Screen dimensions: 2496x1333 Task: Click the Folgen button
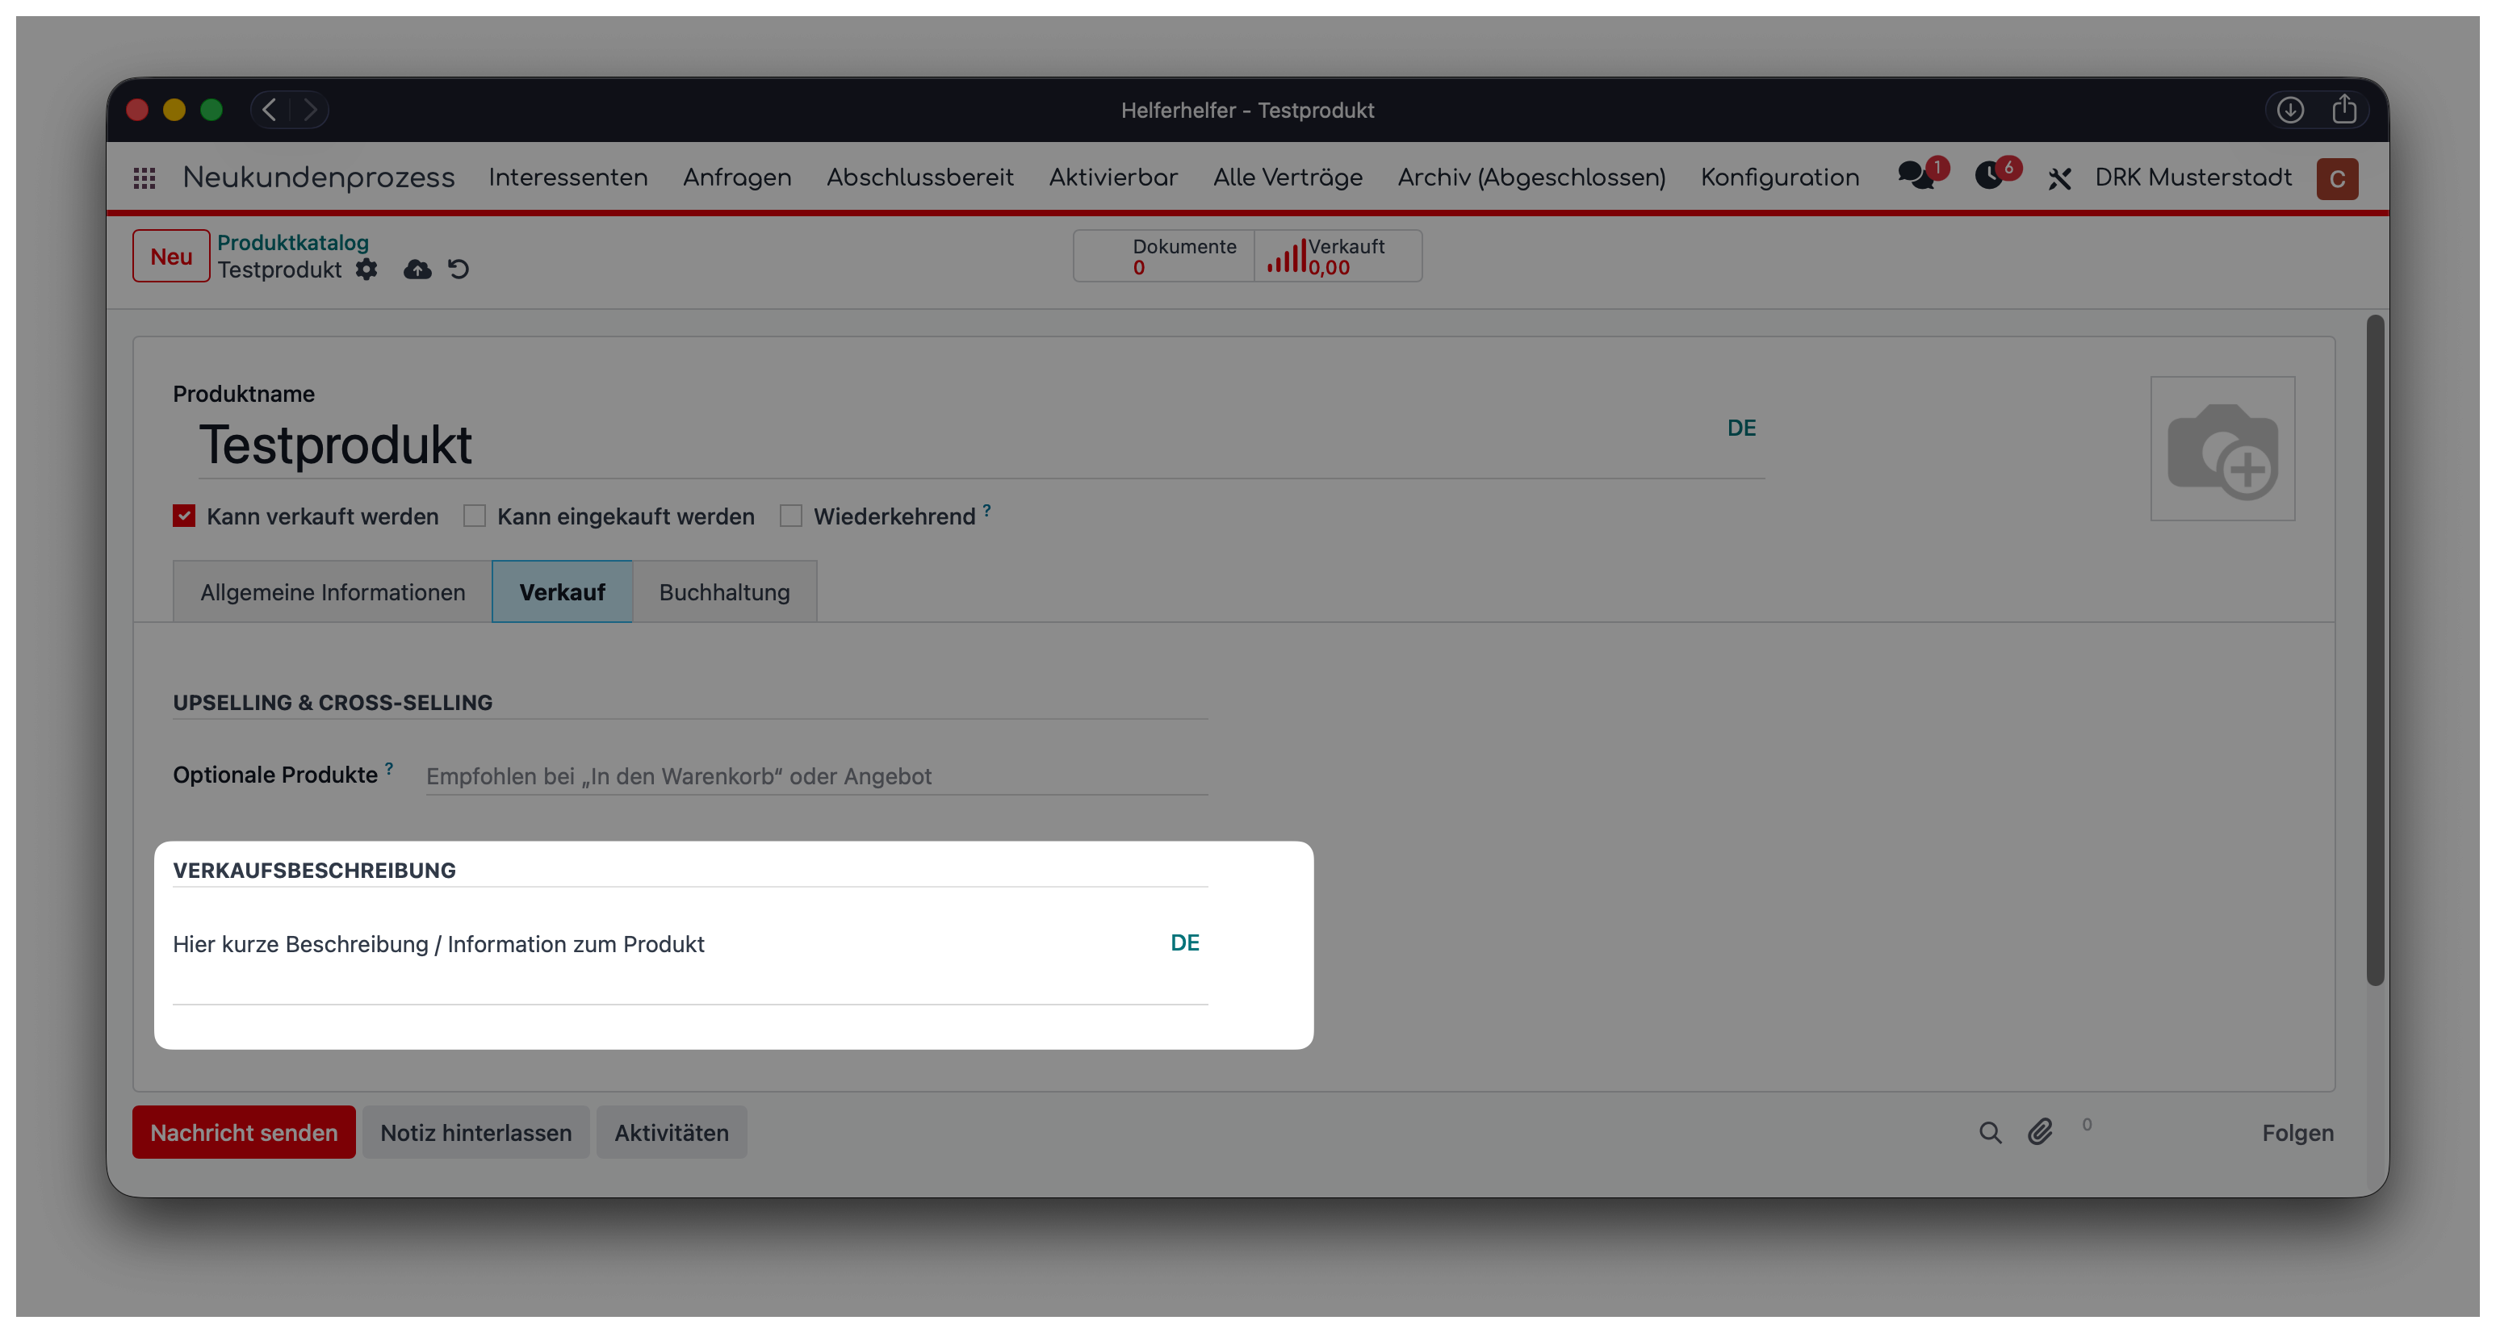pos(2297,1132)
